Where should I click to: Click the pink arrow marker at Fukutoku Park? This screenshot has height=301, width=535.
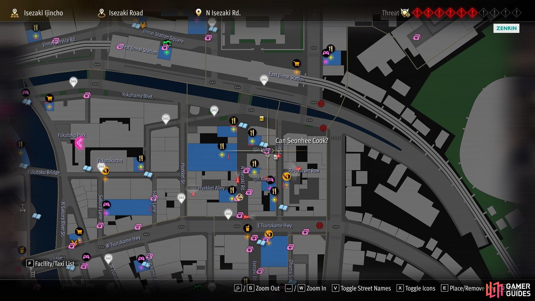tap(79, 143)
